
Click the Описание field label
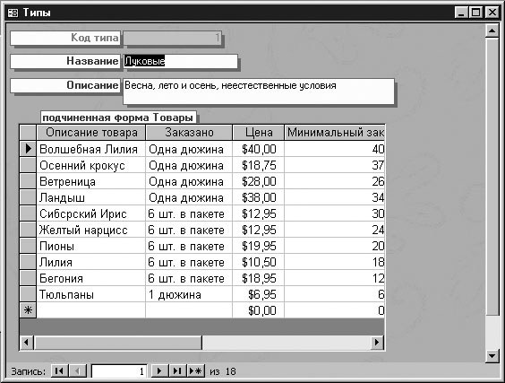[x=65, y=85]
